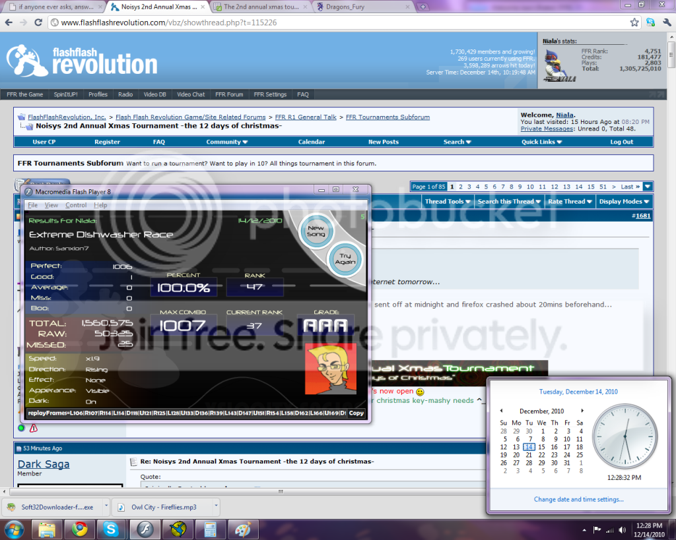Click the Flash Player taskbar icon

[145, 529]
